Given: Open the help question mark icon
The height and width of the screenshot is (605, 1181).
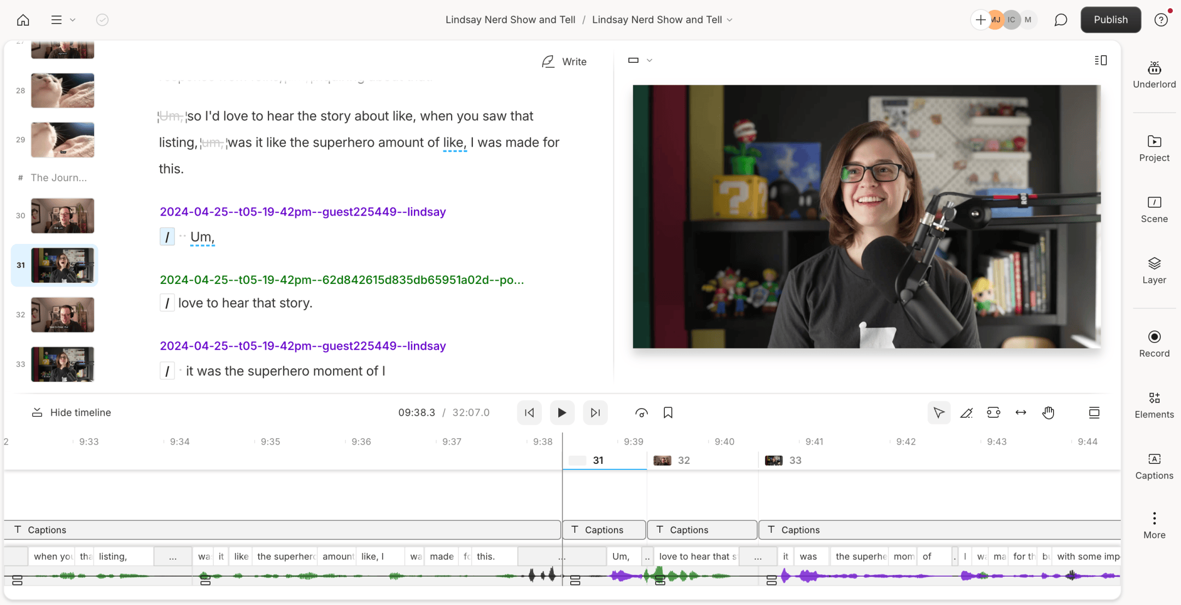Looking at the screenshot, I should [1161, 20].
